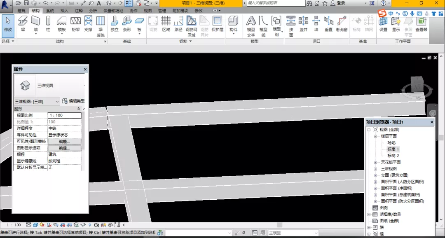The width and height of the screenshot is (445, 238).
Task: Toggle visual style cube icon in view control bar
Action: [x=35, y=225]
